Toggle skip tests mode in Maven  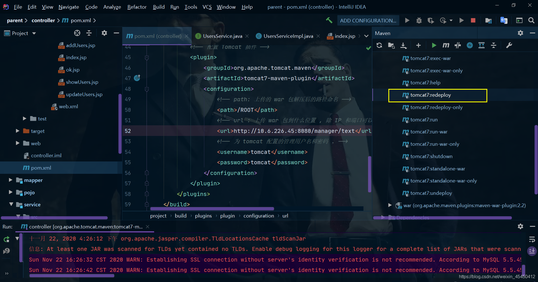[470, 45]
